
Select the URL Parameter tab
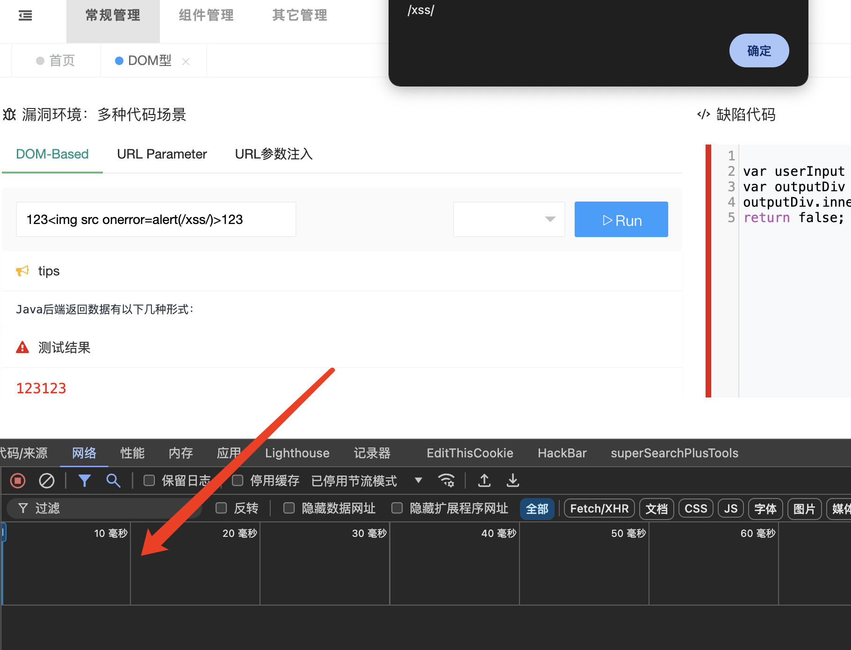(162, 154)
